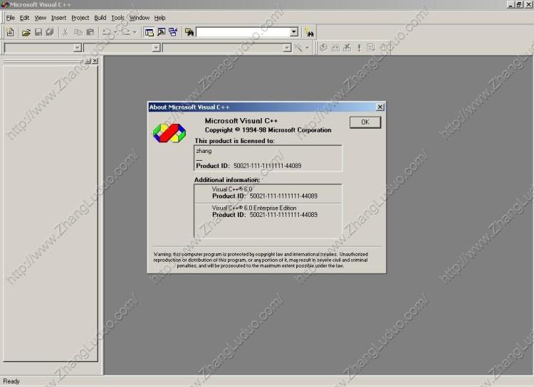The height and width of the screenshot is (387, 534).
Task: Click inside the Find text field
Action: (244, 32)
